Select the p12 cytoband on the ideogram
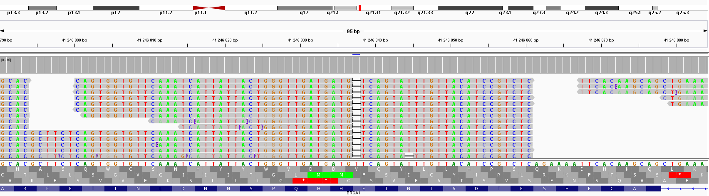Image resolution: width=709 pixels, height=196 pixels. tap(116, 8)
